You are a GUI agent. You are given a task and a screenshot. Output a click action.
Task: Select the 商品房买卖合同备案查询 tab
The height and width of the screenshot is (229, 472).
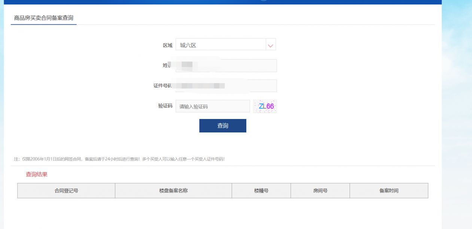click(x=44, y=18)
